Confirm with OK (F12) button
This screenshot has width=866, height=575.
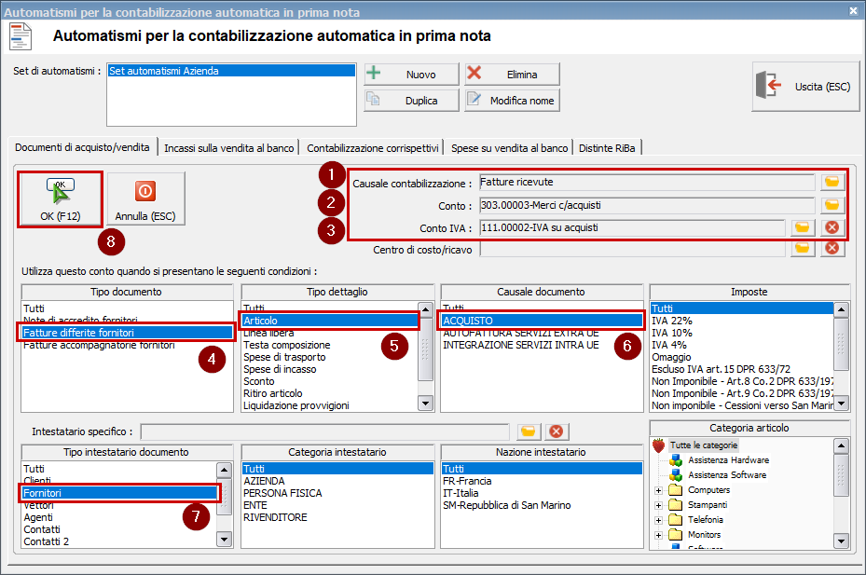click(x=61, y=199)
